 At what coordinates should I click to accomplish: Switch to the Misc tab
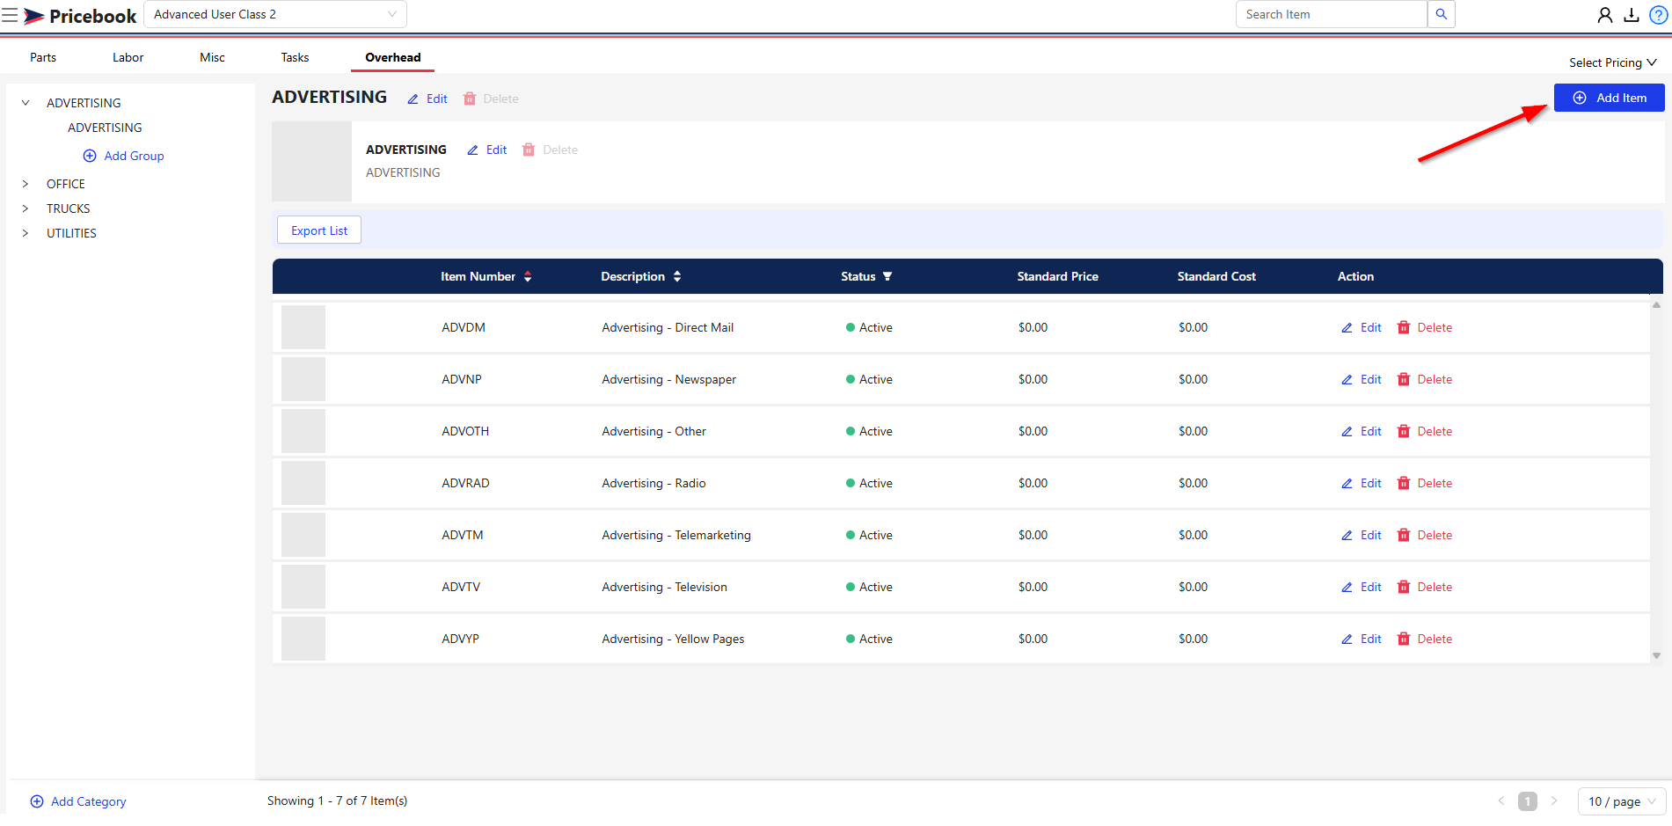pos(212,57)
